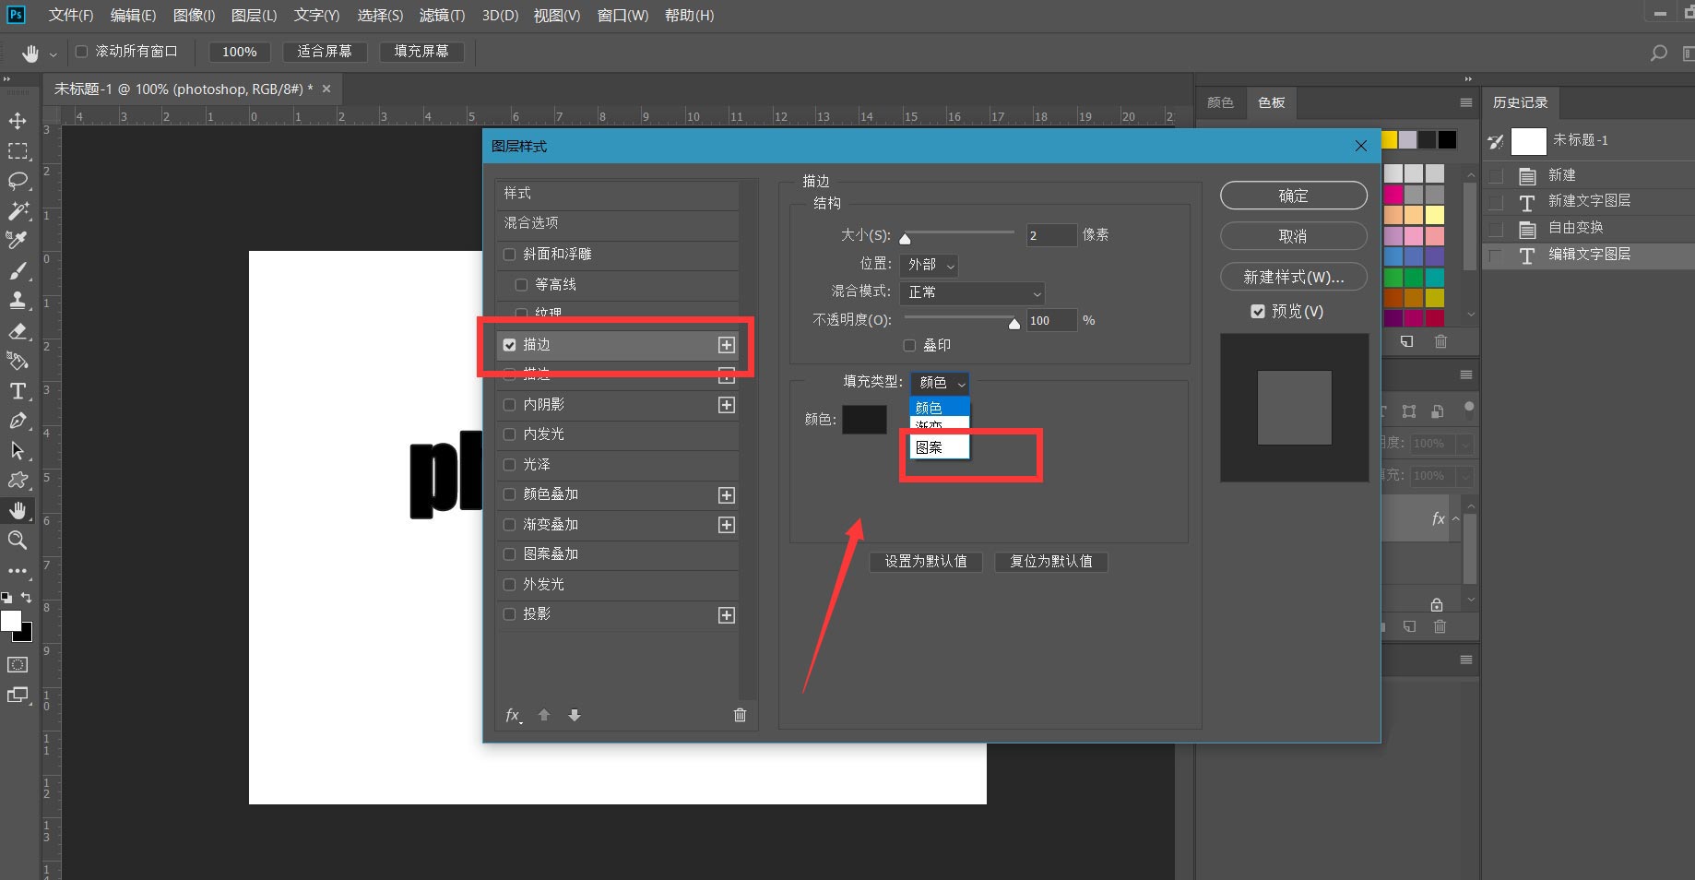Toggle 叠印 checkbox
Image resolution: width=1695 pixels, height=880 pixels.
pos(909,346)
